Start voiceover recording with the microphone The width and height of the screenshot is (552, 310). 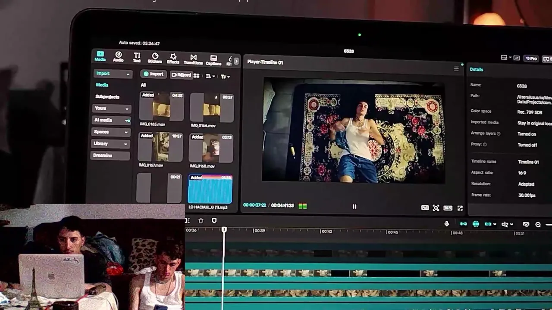tap(446, 223)
